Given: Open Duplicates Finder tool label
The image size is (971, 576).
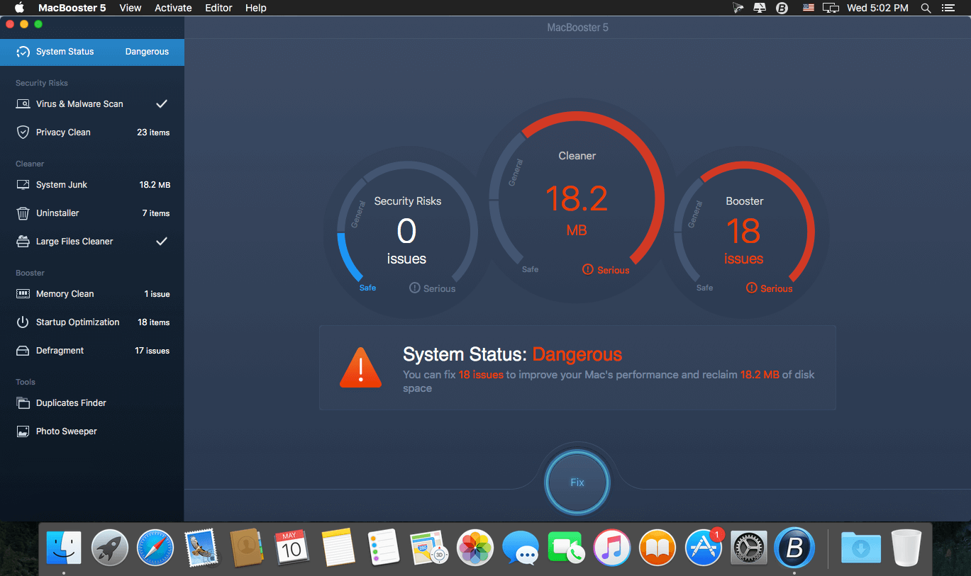Looking at the screenshot, I should point(71,403).
